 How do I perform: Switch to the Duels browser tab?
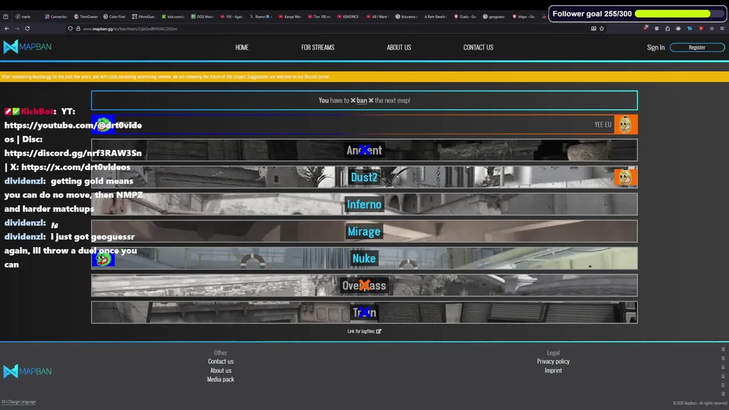click(x=466, y=17)
